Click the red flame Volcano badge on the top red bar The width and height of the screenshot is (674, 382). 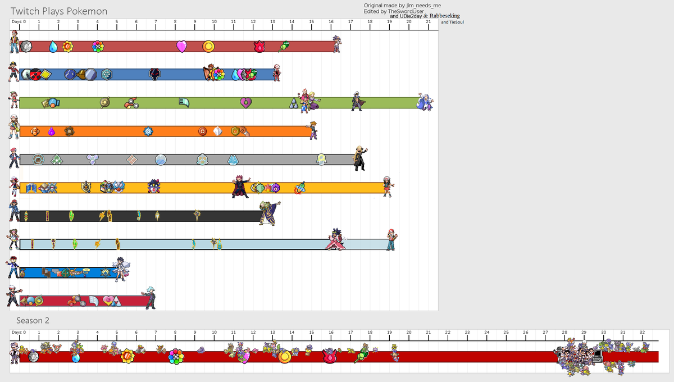(259, 46)
